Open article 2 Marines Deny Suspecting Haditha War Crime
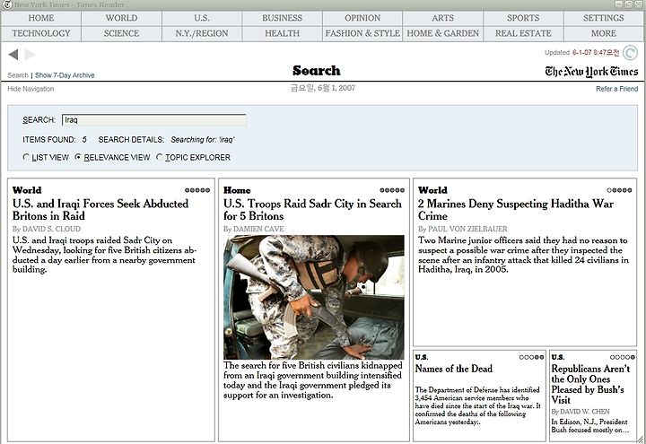646x444 pixels. pos(516,210)
